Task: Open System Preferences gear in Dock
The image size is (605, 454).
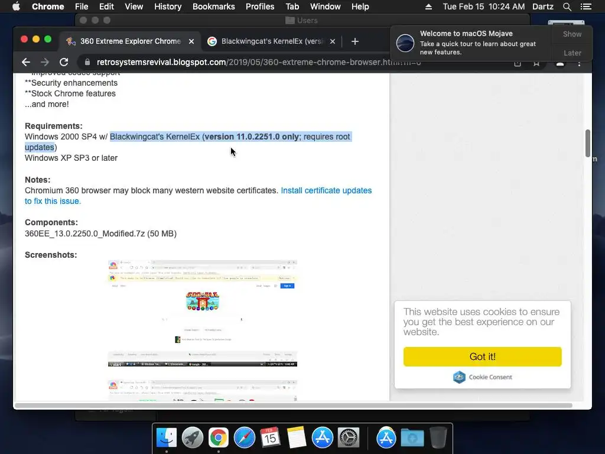Action: (349, 438)
